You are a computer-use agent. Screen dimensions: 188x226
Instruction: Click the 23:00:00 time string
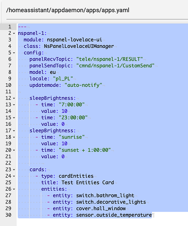tap(73, 118)
